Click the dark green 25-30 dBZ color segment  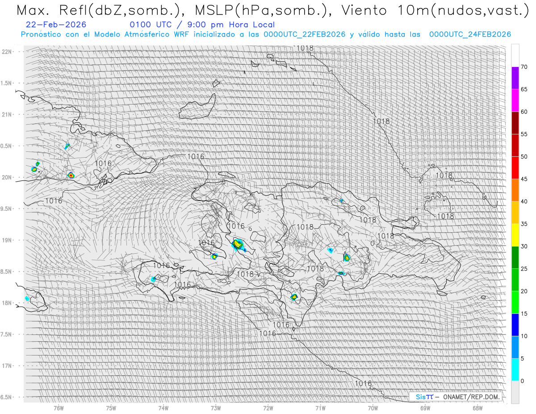515,257
